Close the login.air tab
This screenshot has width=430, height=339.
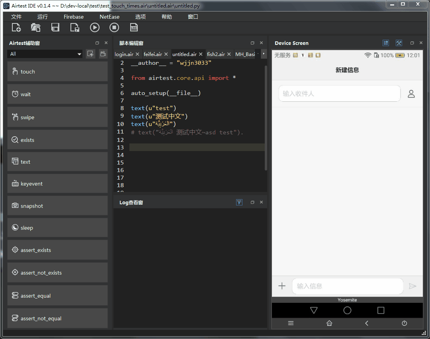(137, 54)
